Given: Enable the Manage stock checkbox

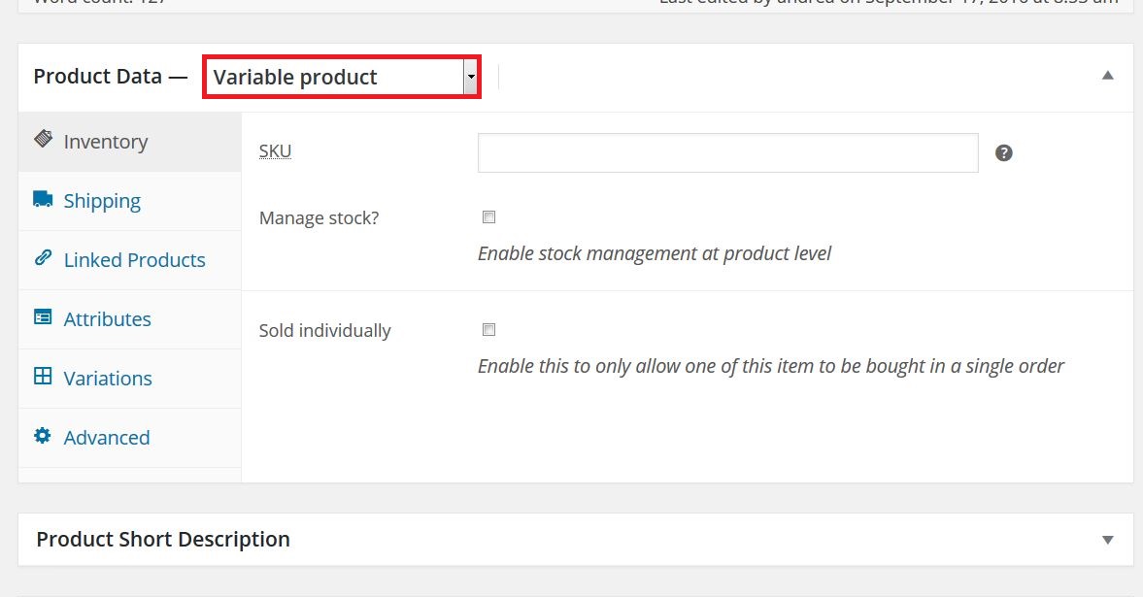Looking at the screenshot, I should coord(489,217).
